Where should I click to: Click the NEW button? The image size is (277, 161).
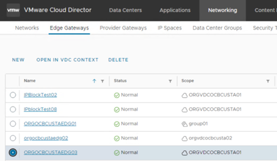tap(18, 60)
